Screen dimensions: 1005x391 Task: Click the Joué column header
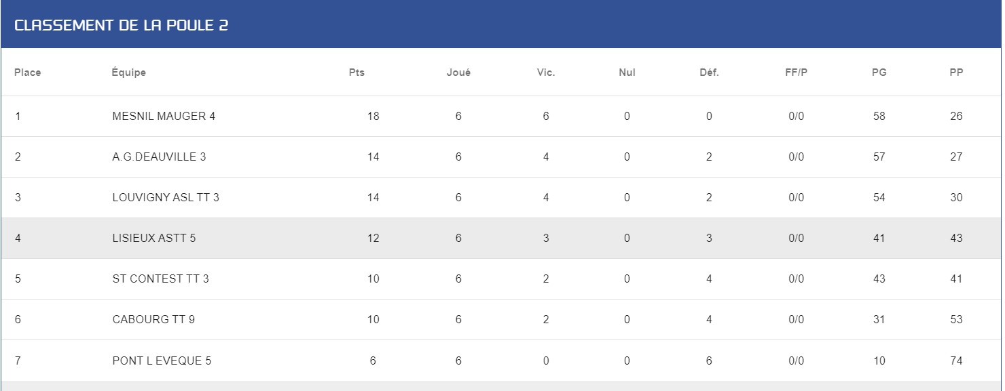(458, 73)
